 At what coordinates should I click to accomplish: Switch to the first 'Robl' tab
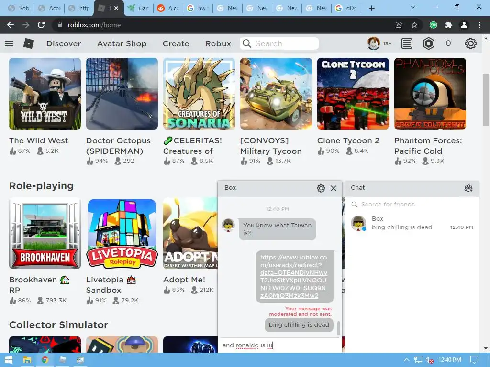click(19, 8)
